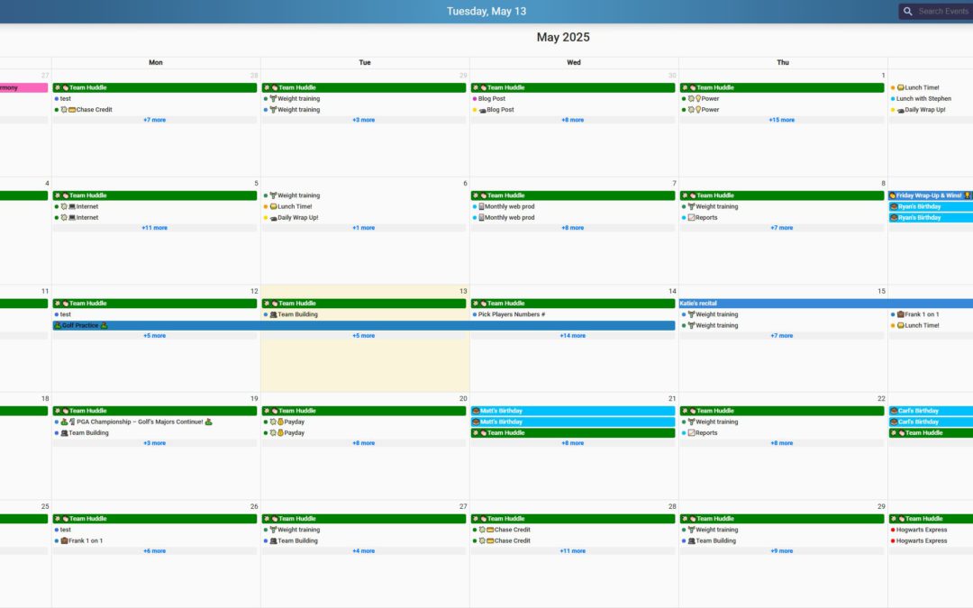
Task: Click the chart icon on May 8 Reports event
Action: point(691,217)
